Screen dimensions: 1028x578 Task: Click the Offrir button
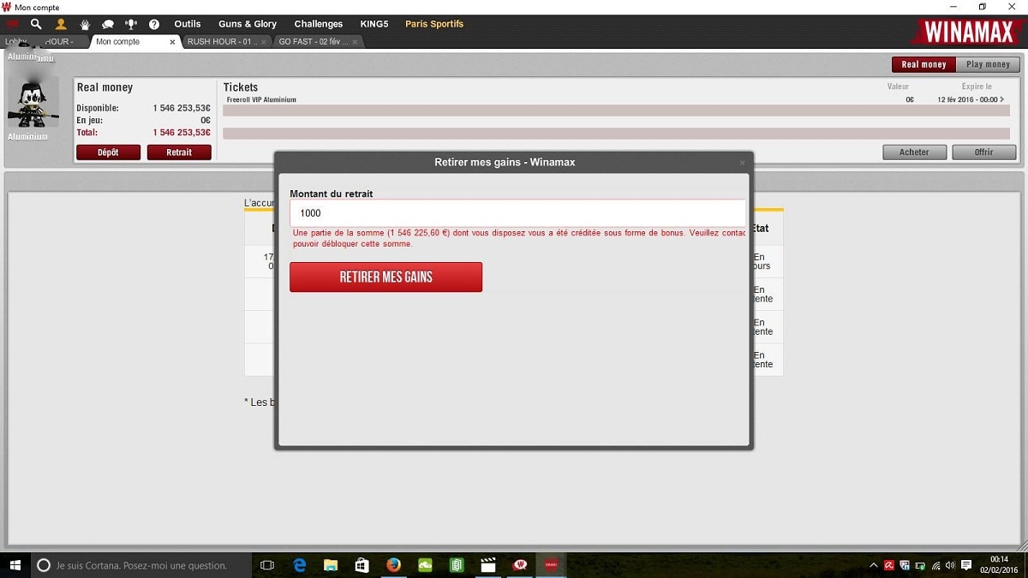pyautogui.click(x=983, y=152)
